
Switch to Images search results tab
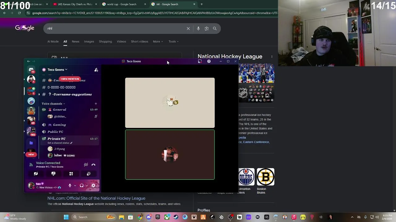89,42
